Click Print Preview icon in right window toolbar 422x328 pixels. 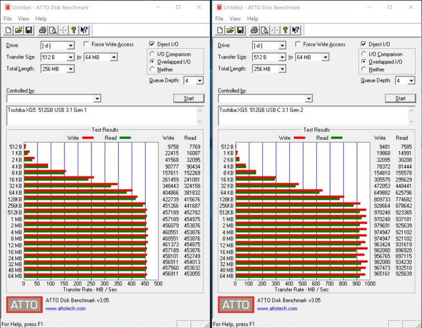click(x=264, y=30)
